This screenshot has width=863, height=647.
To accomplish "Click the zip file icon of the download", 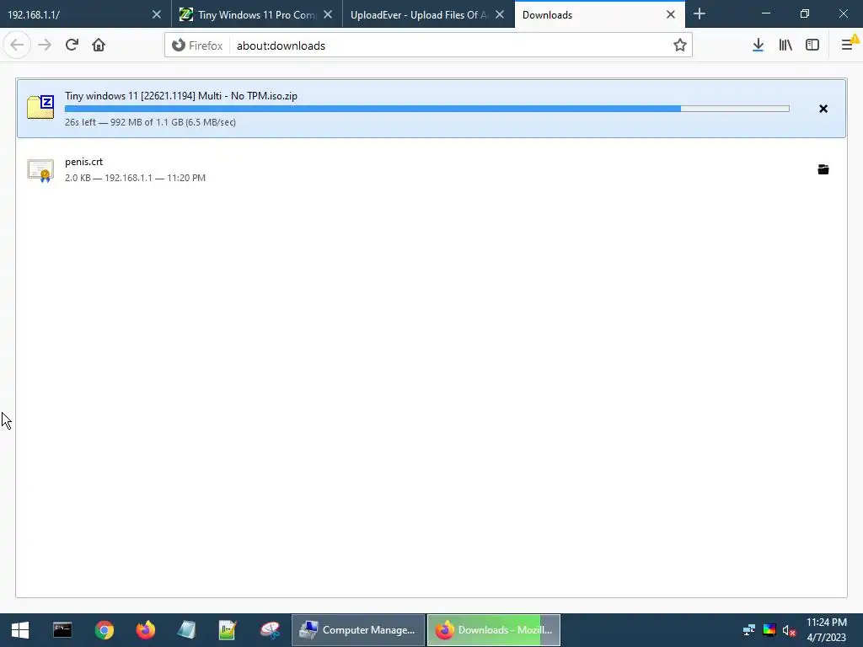I will (x=40, y=107).
